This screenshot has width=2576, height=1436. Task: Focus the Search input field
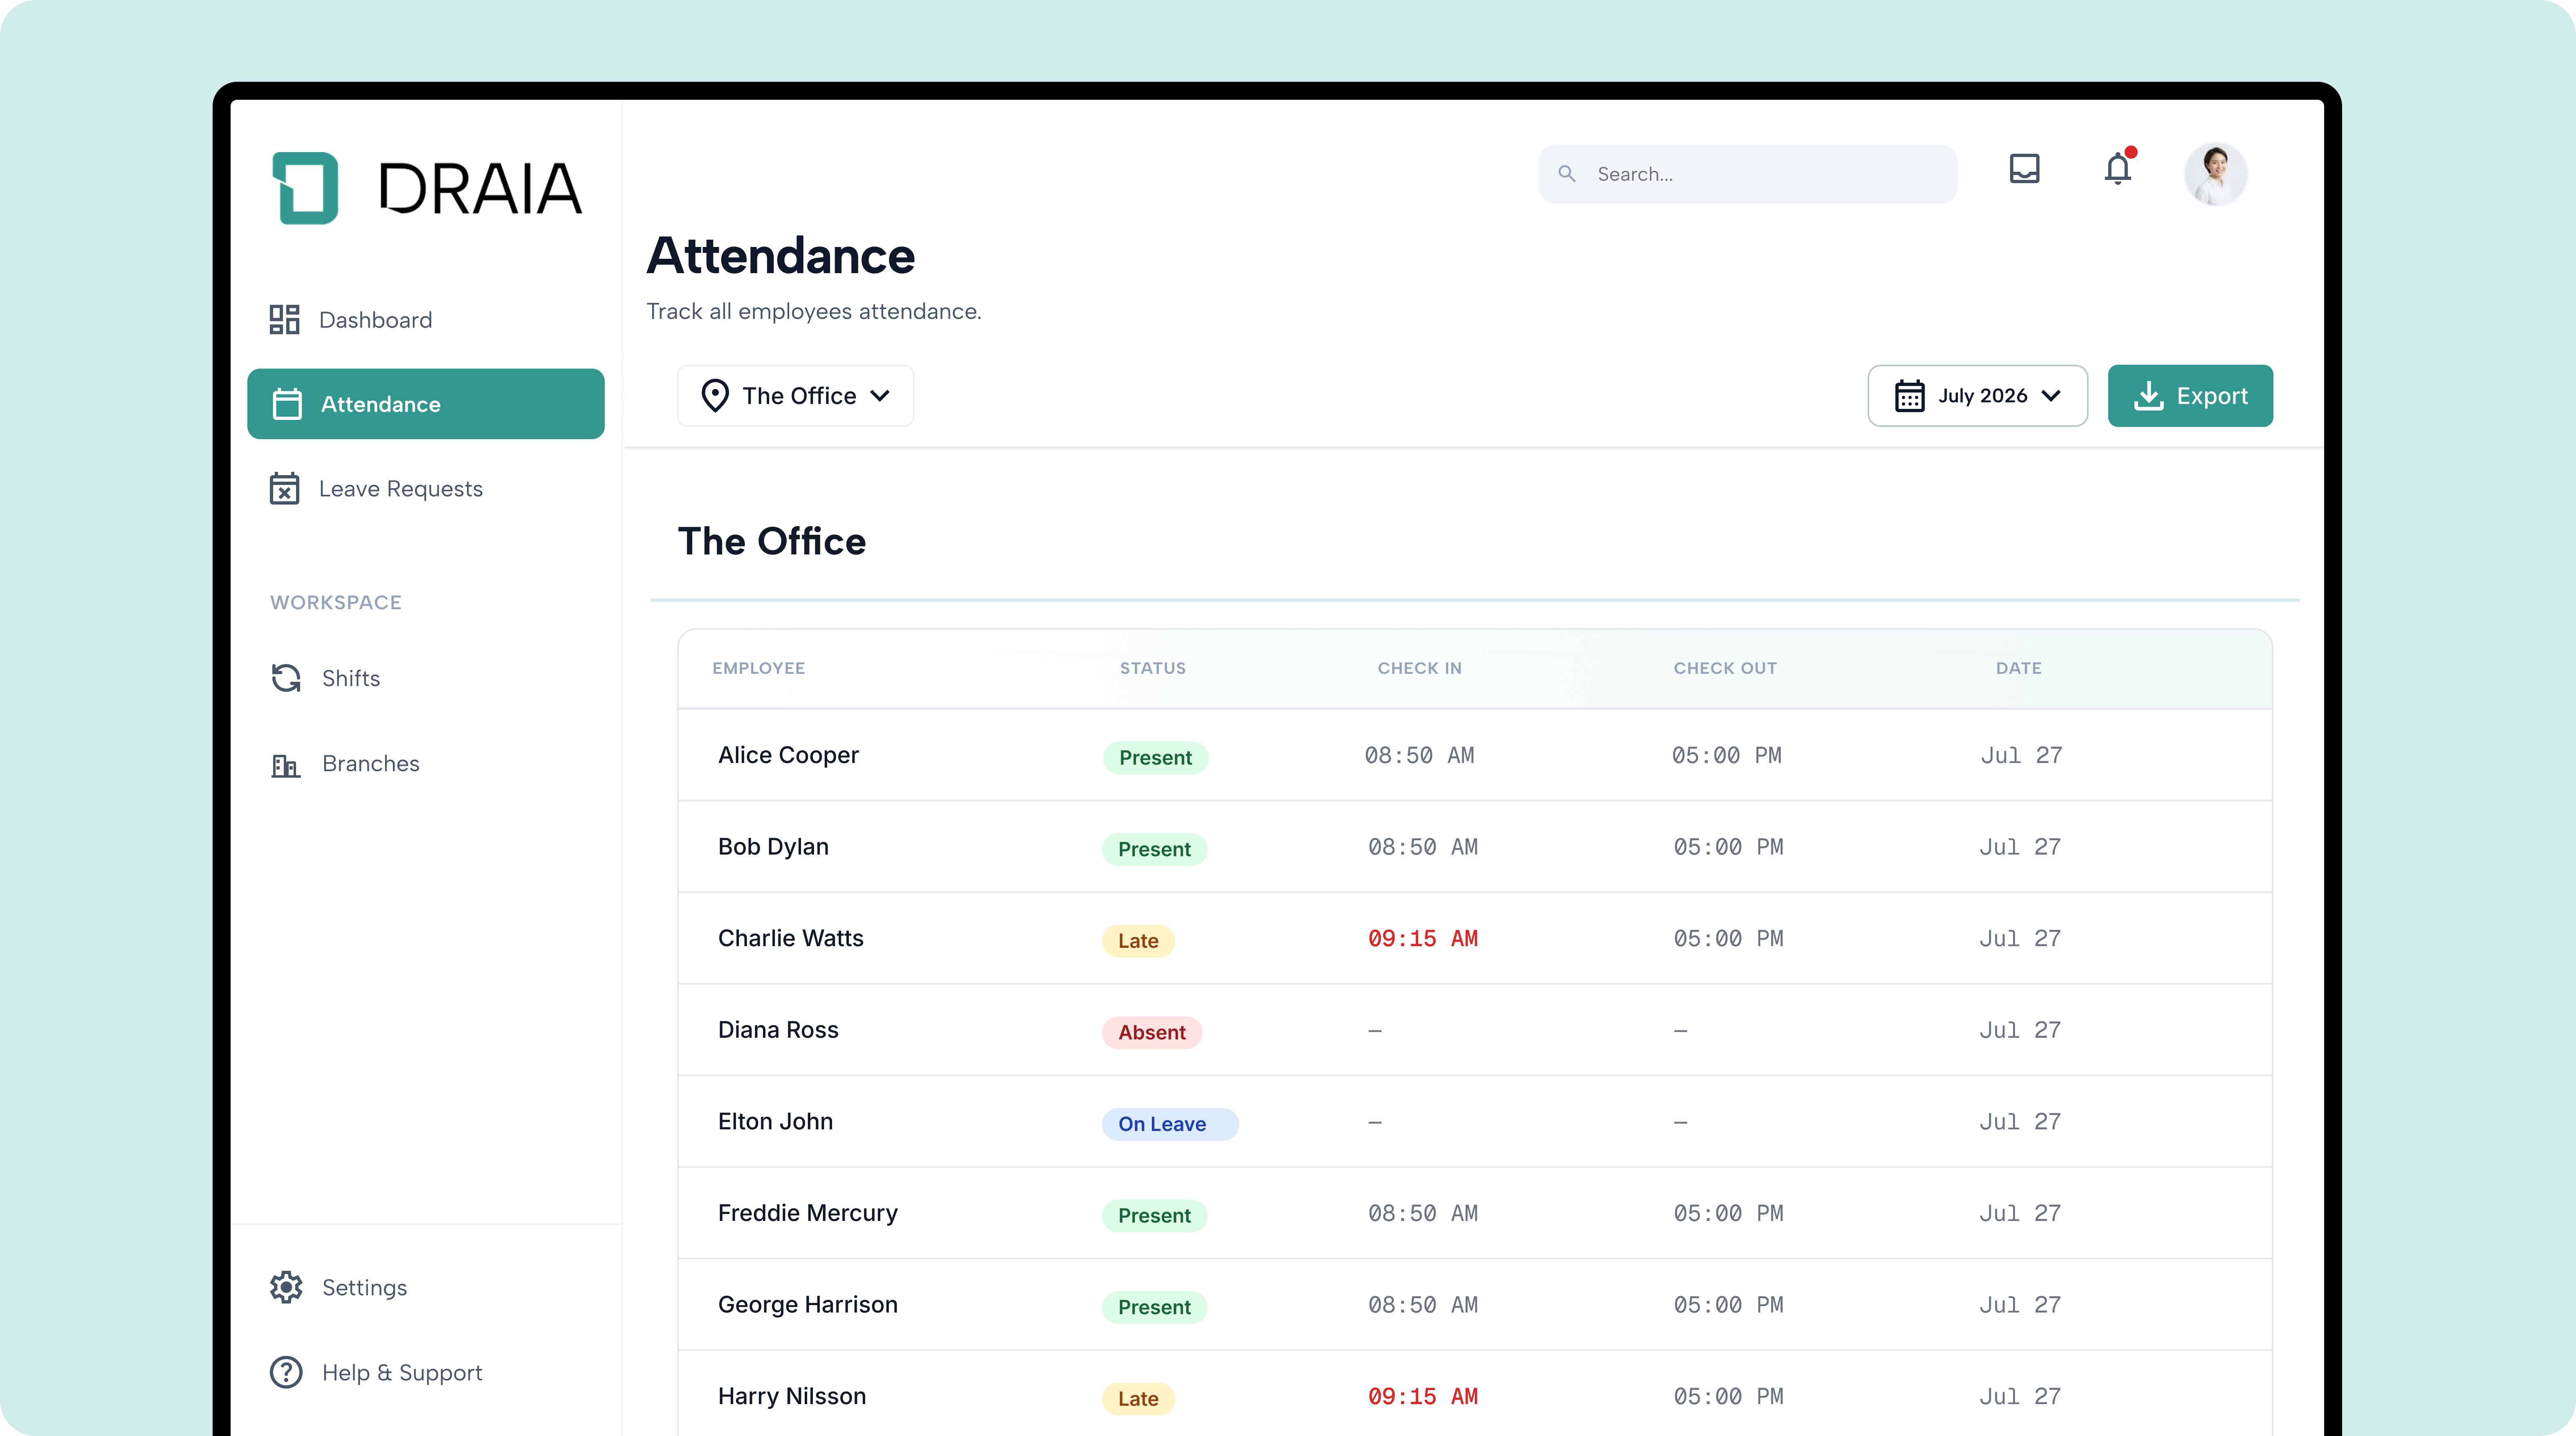(x=1748, y=174)
